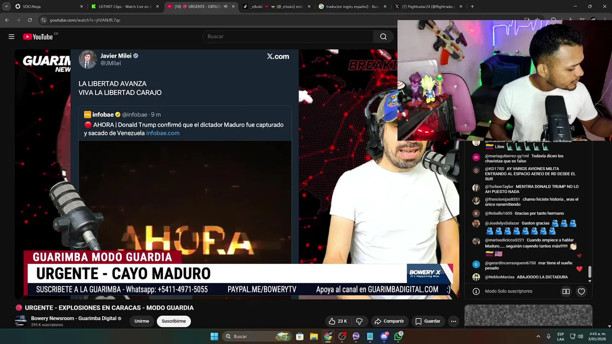Share the video with Compartir
This screenshot has width=612, height=344.
pyautogui.click(x=389, y=321)
